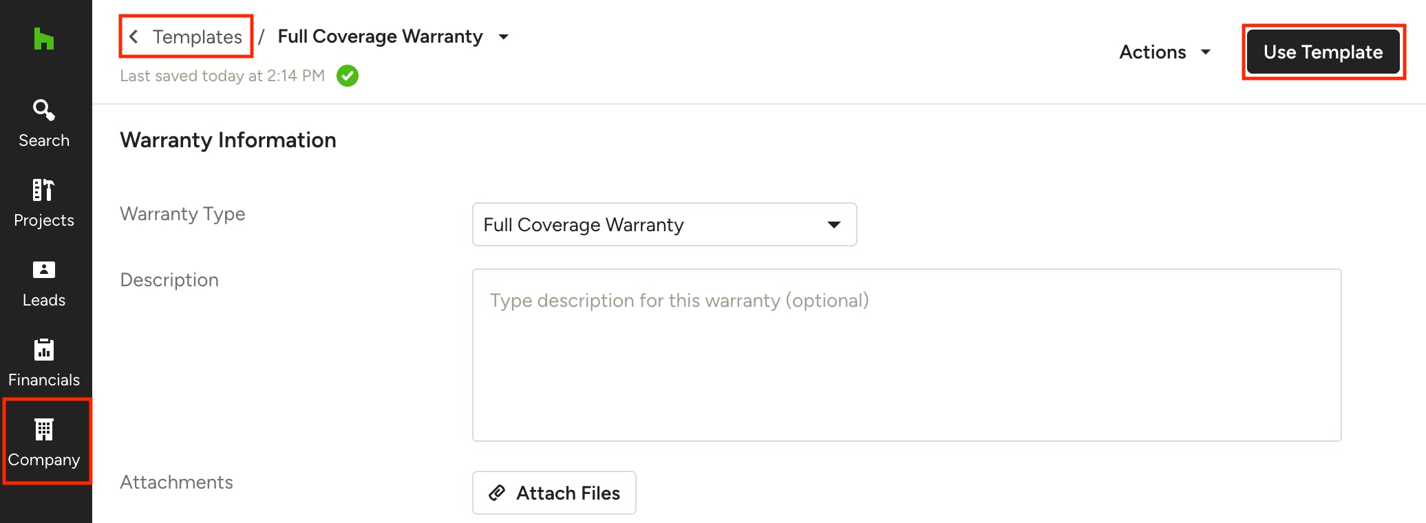Click into the warranty description text area
The height and width of the screenshot is (523, 1426).
pyautogui.click(x=906, y=355)
